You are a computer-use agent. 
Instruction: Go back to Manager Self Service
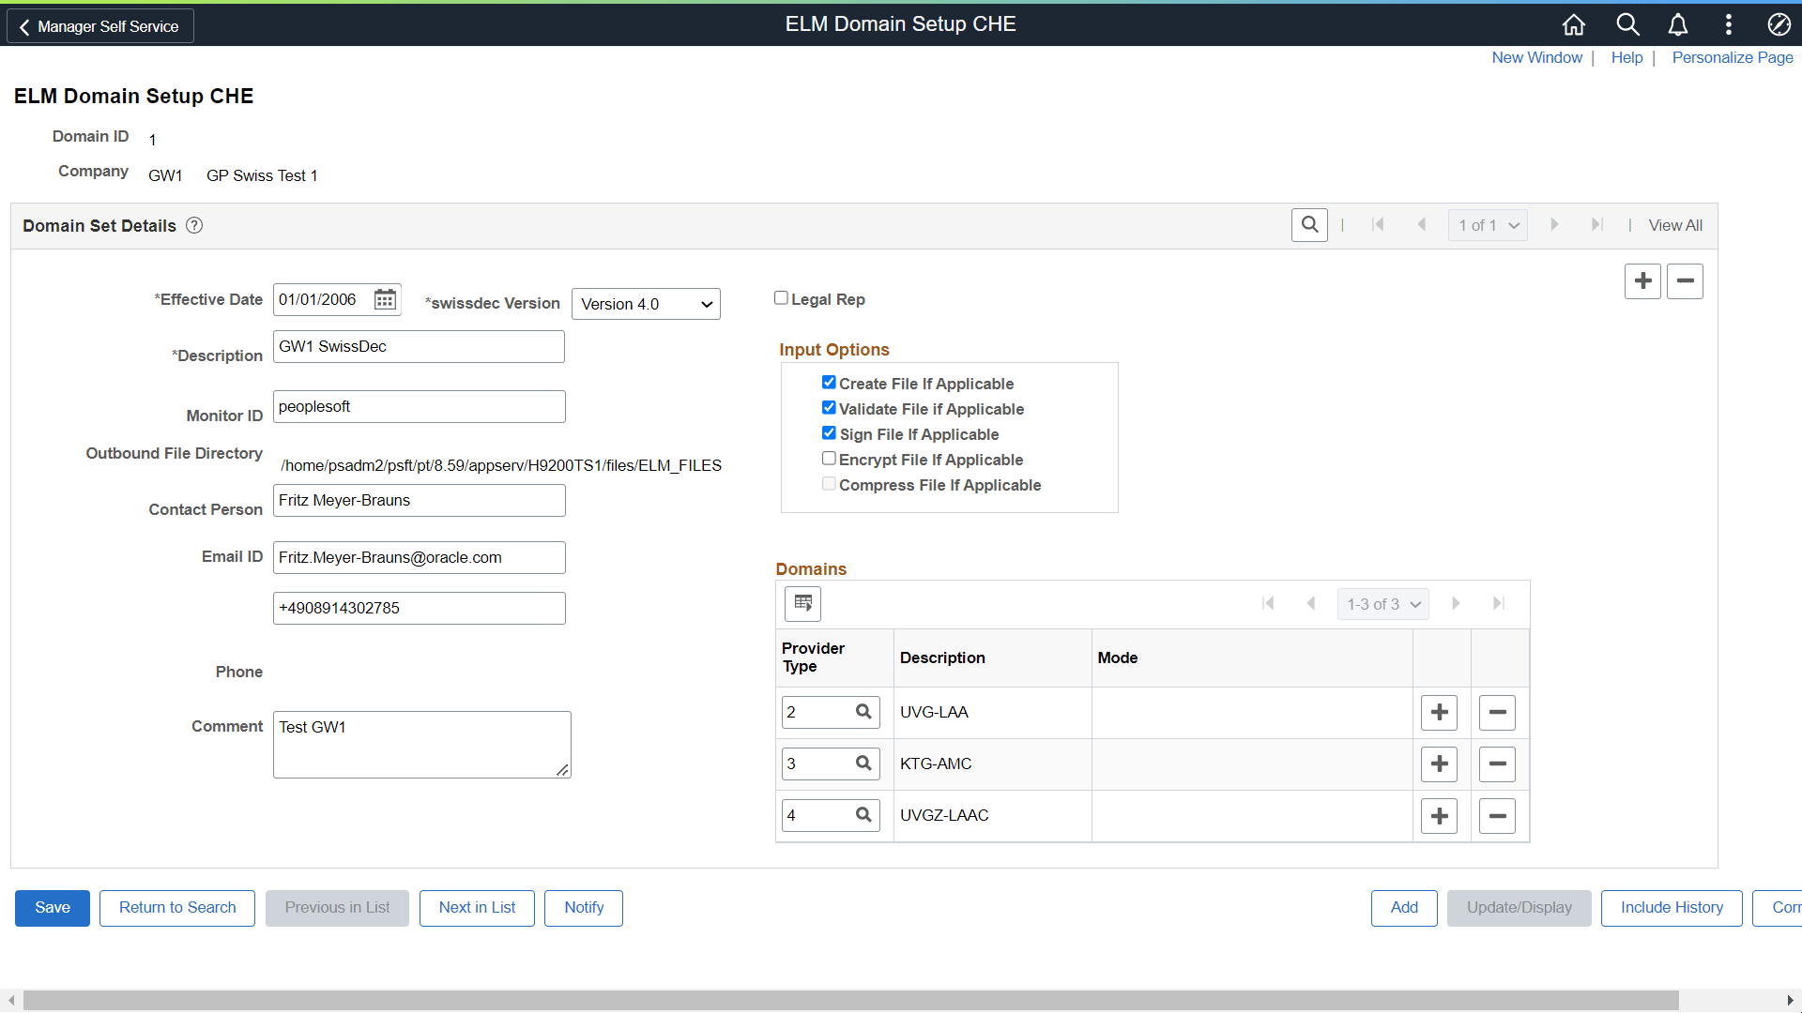point(99,25)
